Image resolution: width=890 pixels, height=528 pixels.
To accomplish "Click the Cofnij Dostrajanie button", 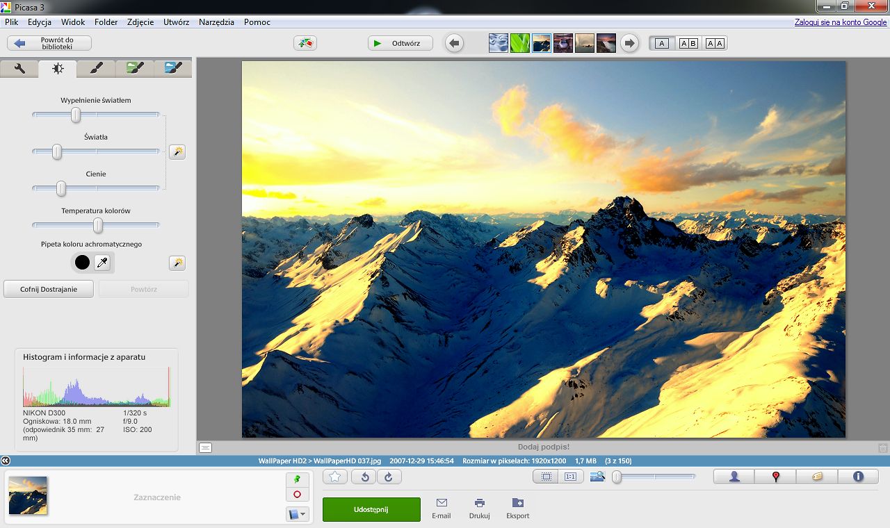I will coord(49,289).
